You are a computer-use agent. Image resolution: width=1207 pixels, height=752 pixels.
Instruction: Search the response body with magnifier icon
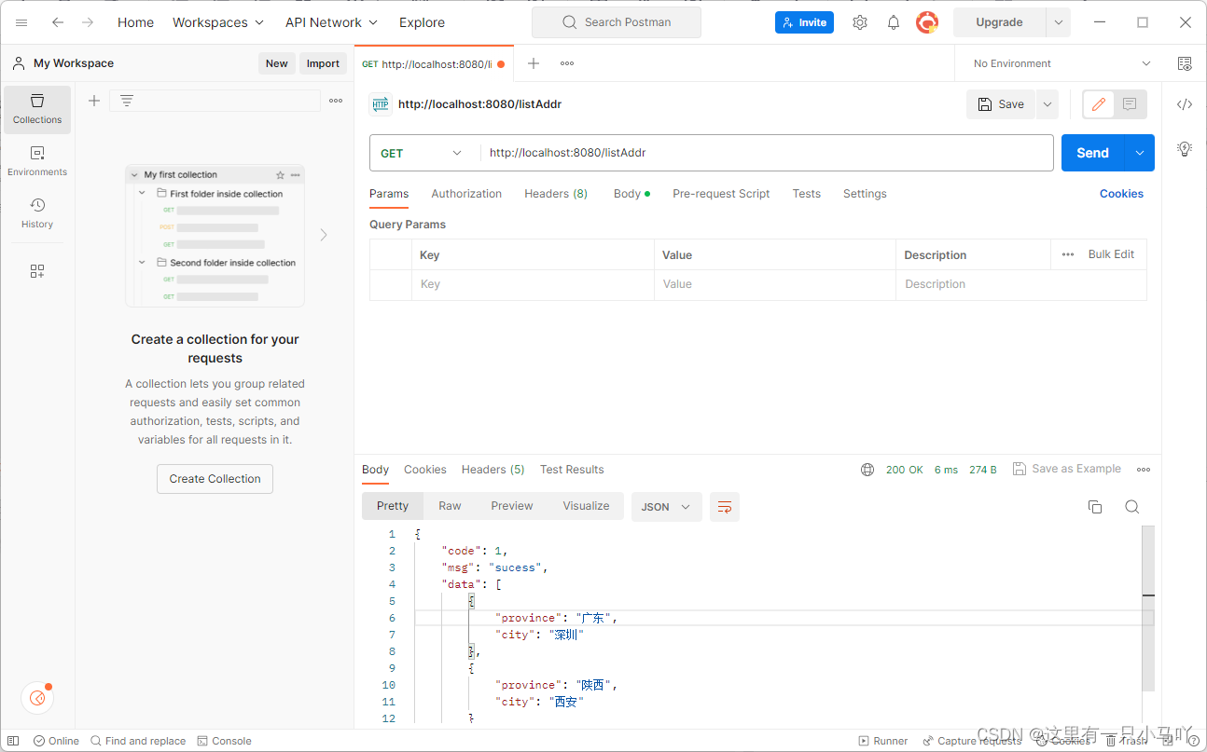1131,507
